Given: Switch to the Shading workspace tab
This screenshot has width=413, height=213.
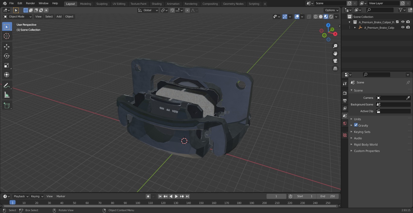Looking at the screenshot, I should coord(157,4).
